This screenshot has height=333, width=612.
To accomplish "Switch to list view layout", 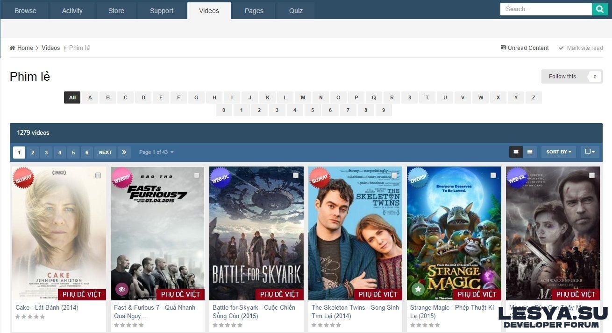I will tap(530, 152).
